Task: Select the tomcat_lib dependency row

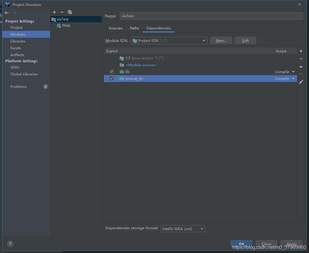Action: 201,79
